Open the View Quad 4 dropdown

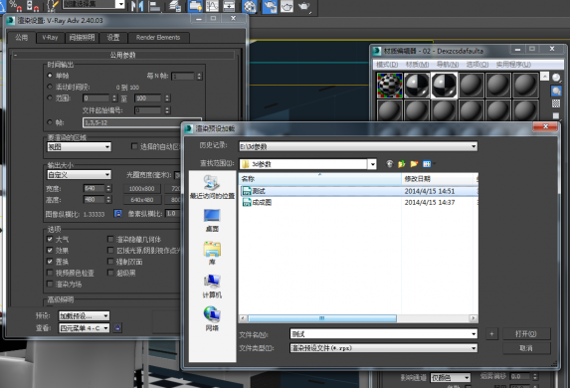[x=84, y=328]
